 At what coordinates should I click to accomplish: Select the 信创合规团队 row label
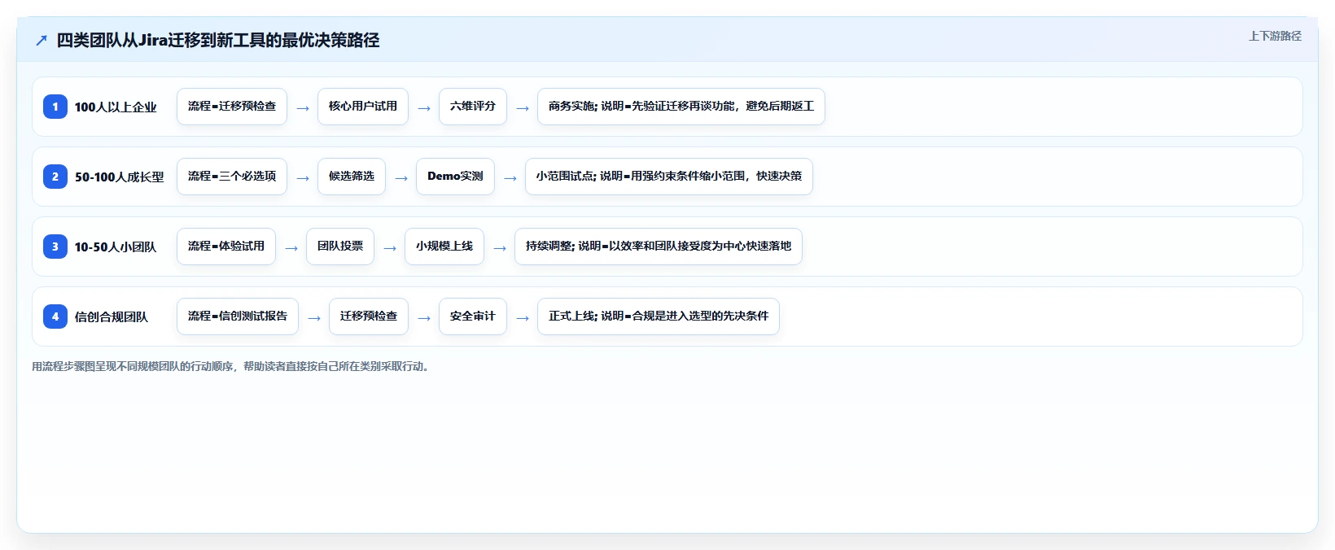click(112, 316)
